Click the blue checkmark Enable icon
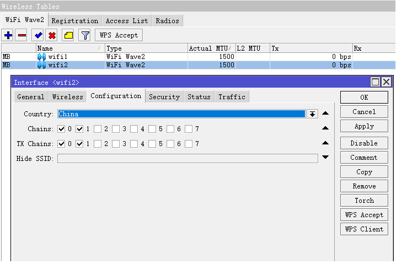The width and height of the screenshot is (396, 264). 38,35
